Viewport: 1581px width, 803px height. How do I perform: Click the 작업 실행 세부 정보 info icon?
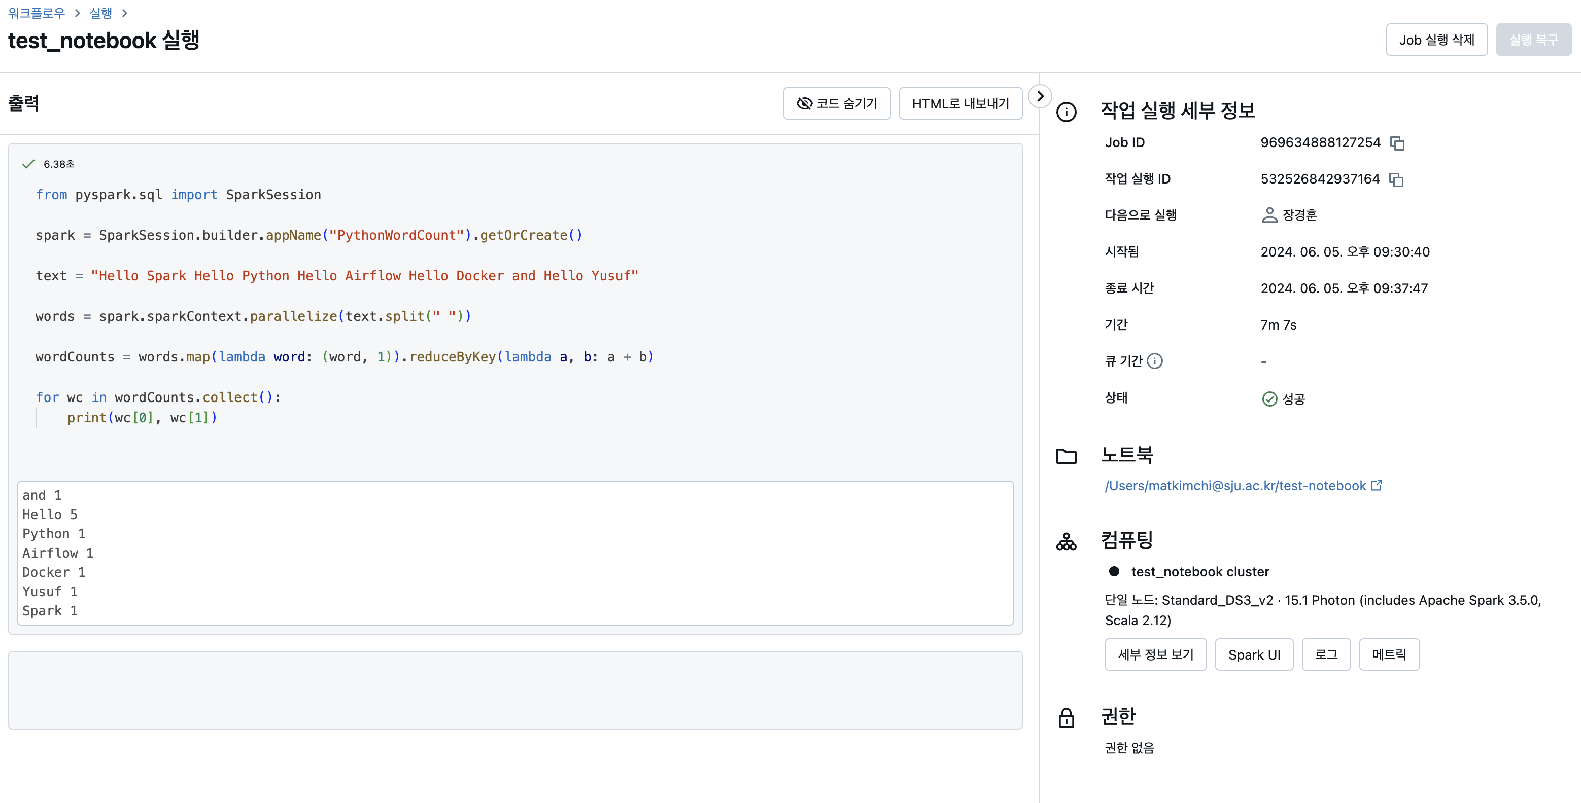point(1066,112)
